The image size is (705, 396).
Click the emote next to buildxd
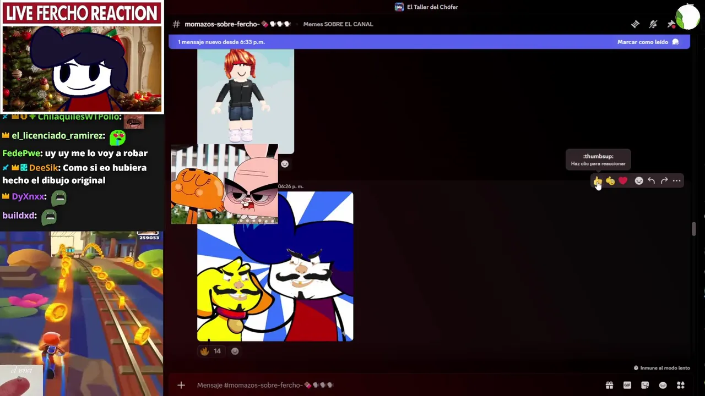click(x=50, y=216)
